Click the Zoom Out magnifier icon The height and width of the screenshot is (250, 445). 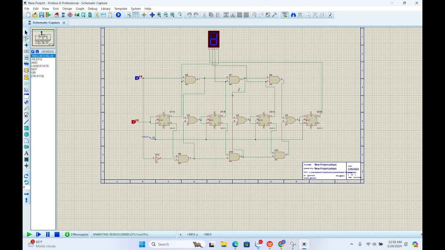[165, 15]
